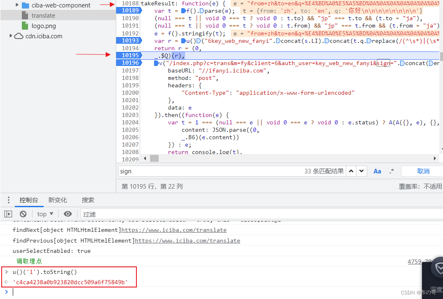
Task: Click the c4ca4238a0b923820dcc509a6f75849b result
Action: (70, 282)
